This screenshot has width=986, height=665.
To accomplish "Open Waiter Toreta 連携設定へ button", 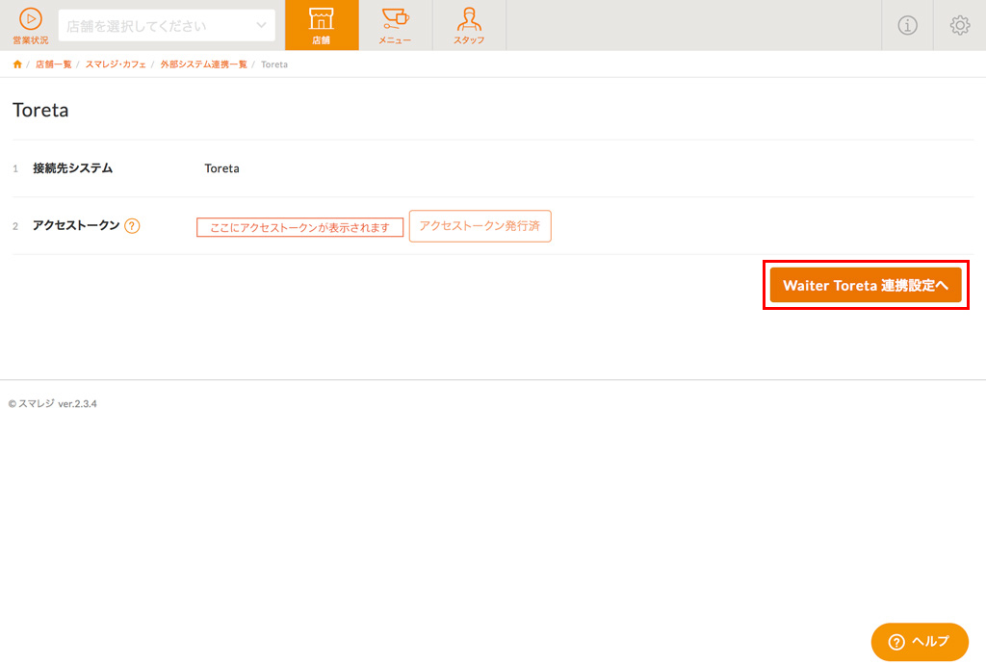I will (x=866, y=285).
